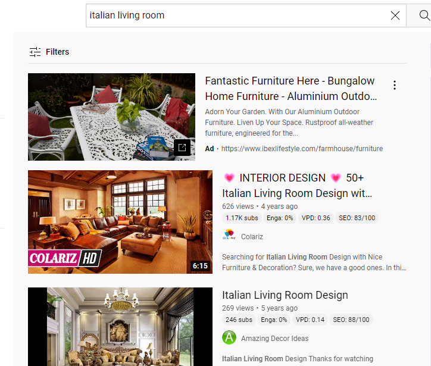Click the 'VPD: 0.36' chip
Screen dimensions: 431x366
[316, 218]
